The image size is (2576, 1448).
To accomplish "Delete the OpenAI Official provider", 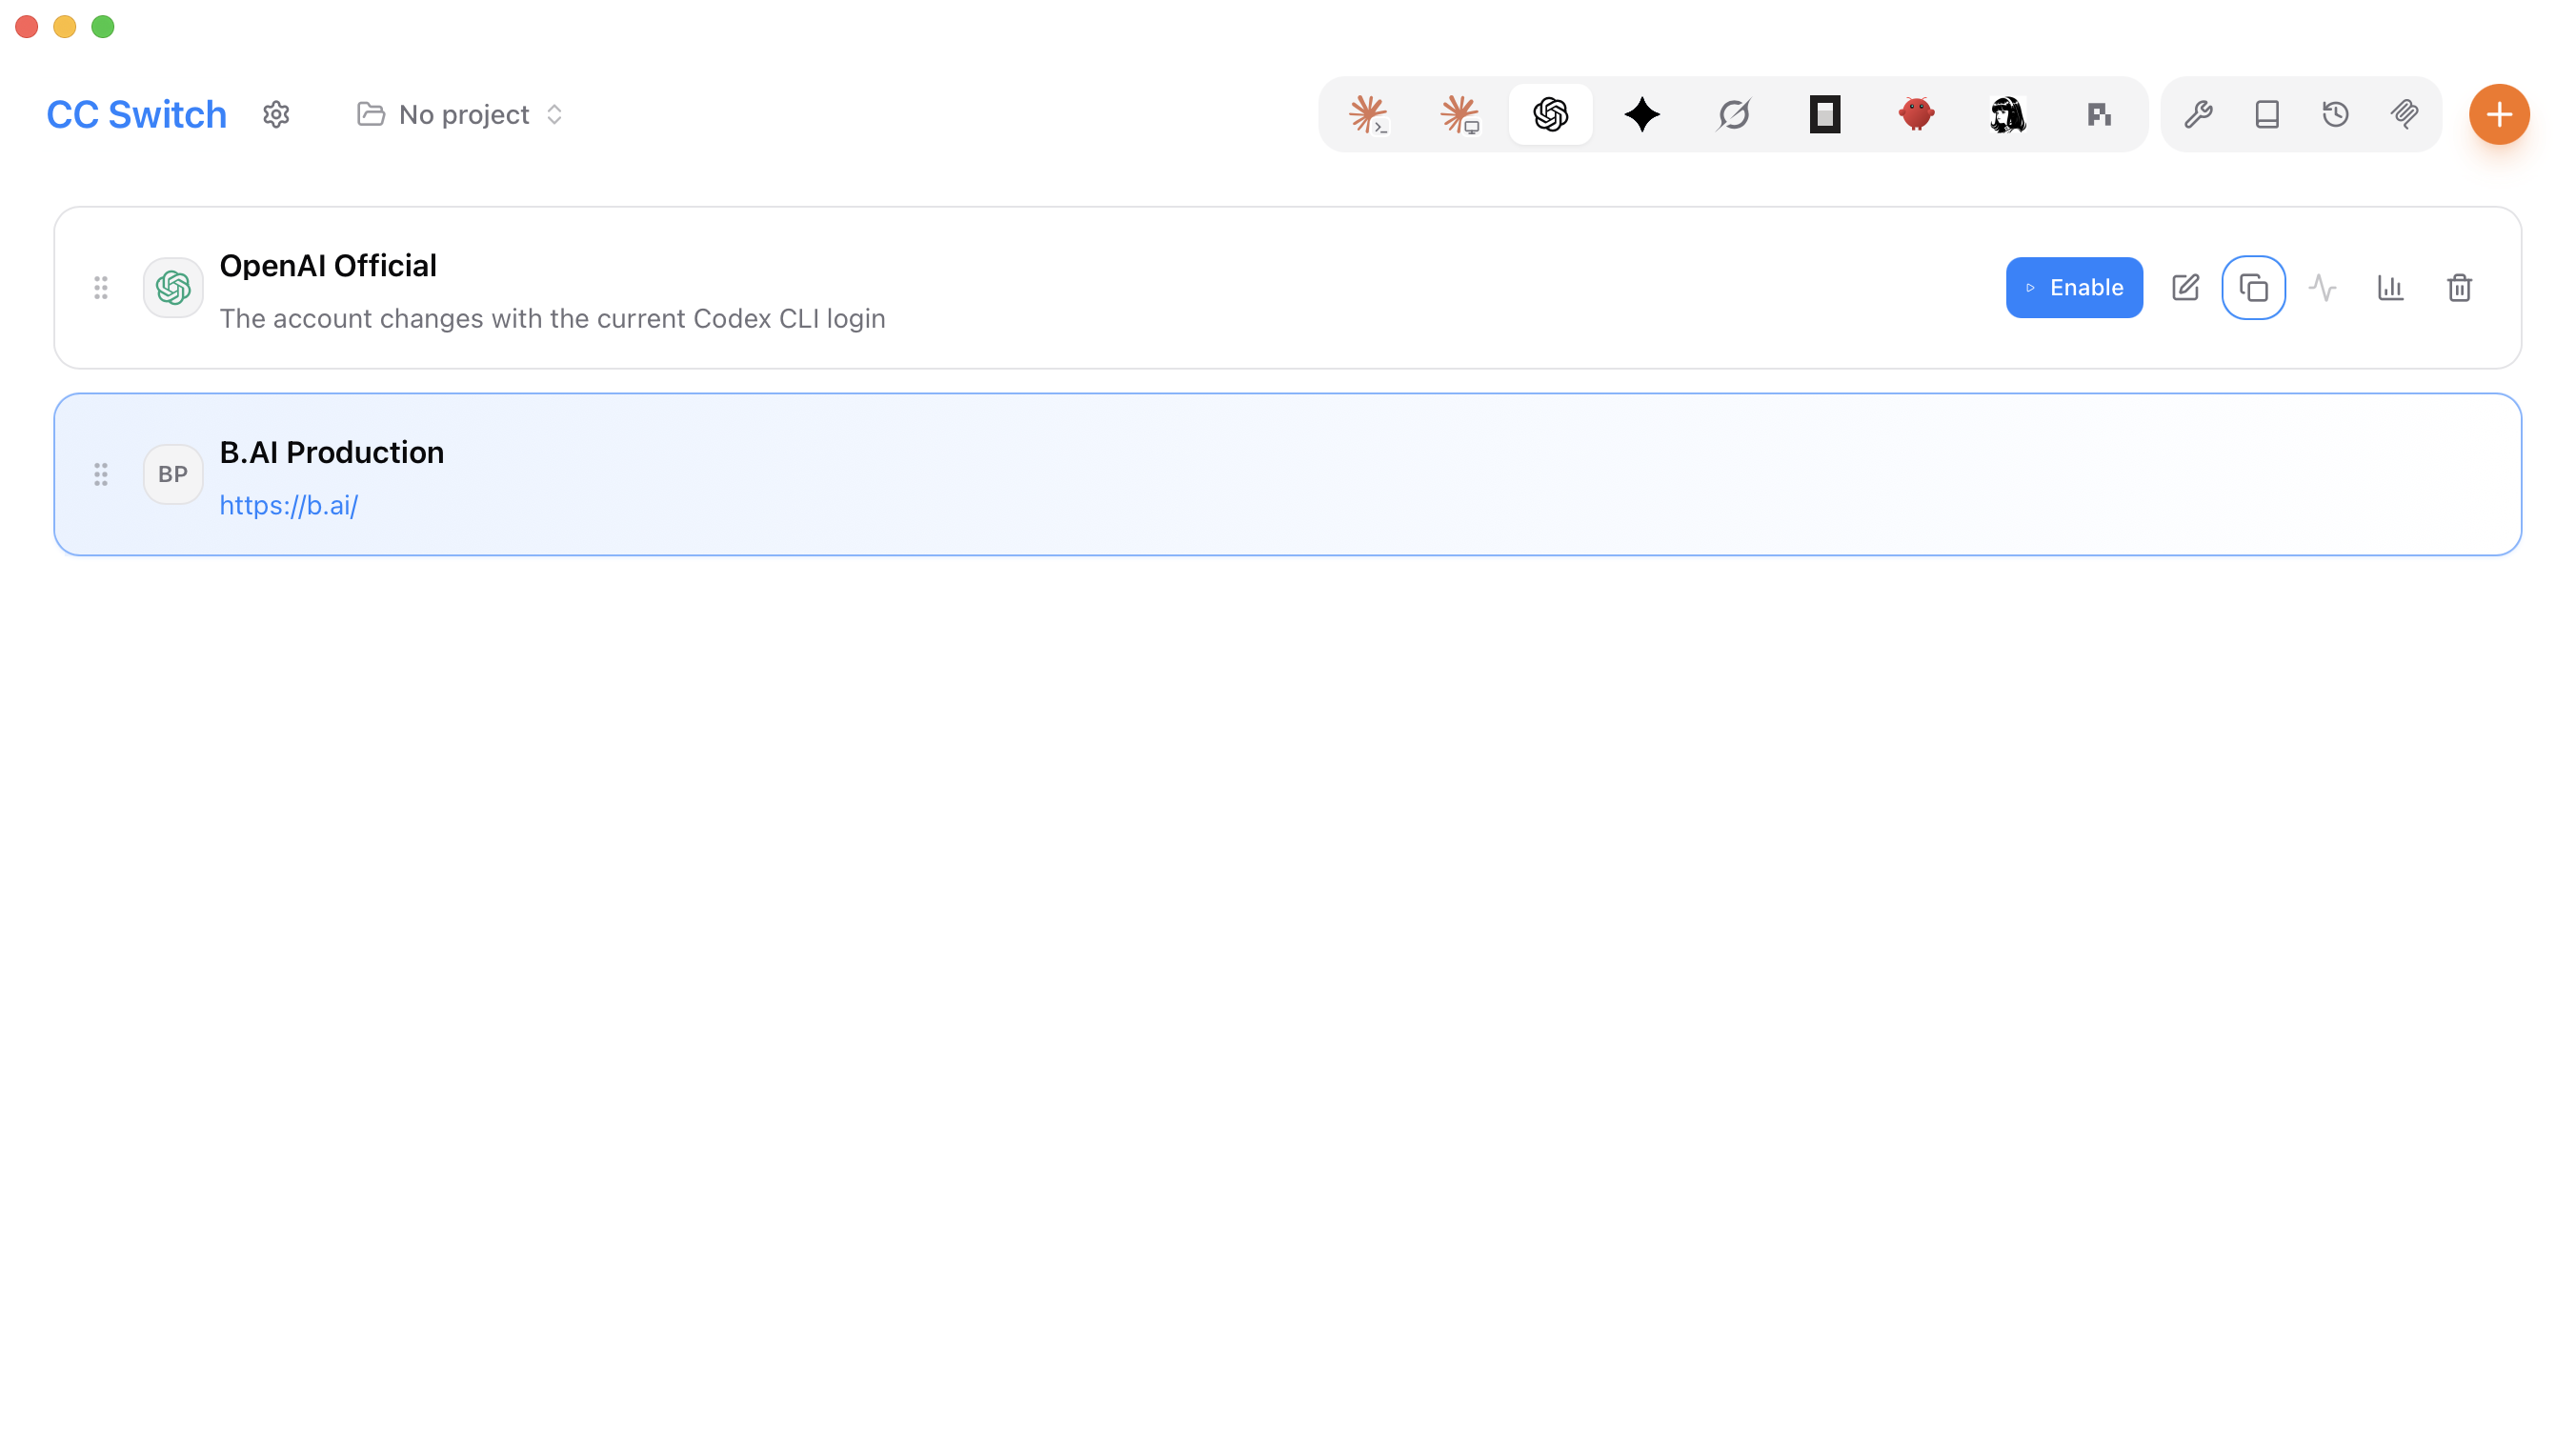I will click(2459, 288).
